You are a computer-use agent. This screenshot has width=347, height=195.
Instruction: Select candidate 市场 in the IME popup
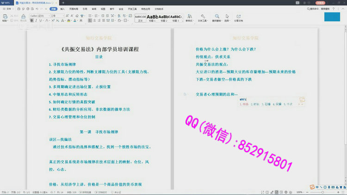click(x=245, y=104)
